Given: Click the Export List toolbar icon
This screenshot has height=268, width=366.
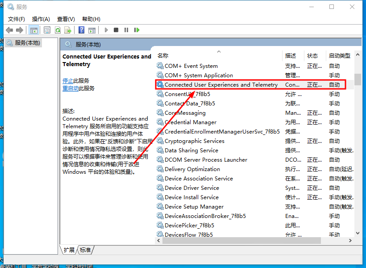Looking at the screenshot, I should click(68, 30).
